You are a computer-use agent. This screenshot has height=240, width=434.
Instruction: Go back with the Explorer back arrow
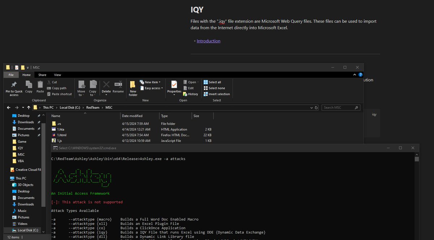click(9, 108)
